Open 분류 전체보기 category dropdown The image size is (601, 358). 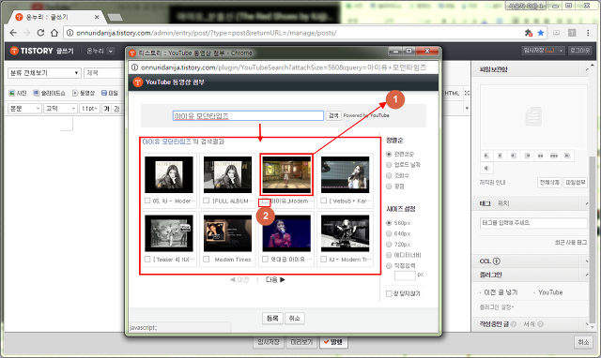pos(44,73)
